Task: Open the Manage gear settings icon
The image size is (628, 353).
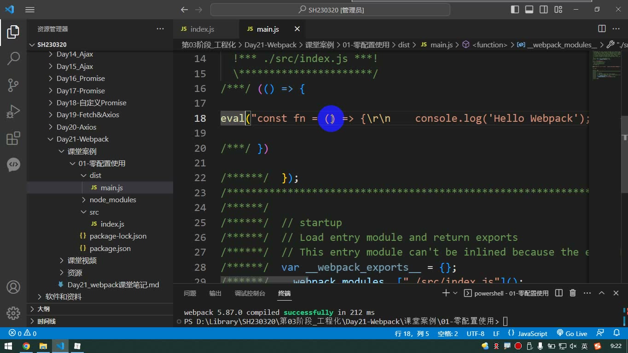Action: tap(13, 313)
